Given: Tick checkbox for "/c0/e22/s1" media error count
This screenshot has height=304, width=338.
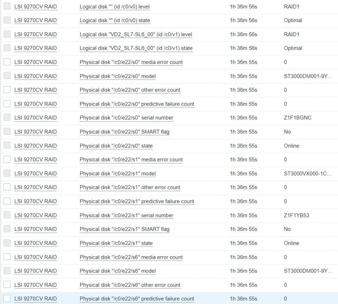Looking at the screenshot, I should (7, 159).
